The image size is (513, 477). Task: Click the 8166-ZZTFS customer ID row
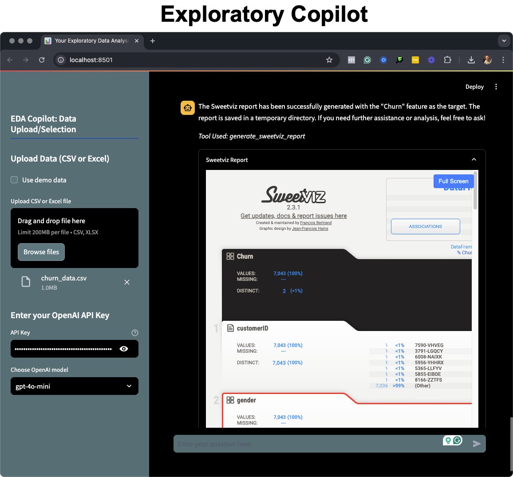click(x=420, y=380)
